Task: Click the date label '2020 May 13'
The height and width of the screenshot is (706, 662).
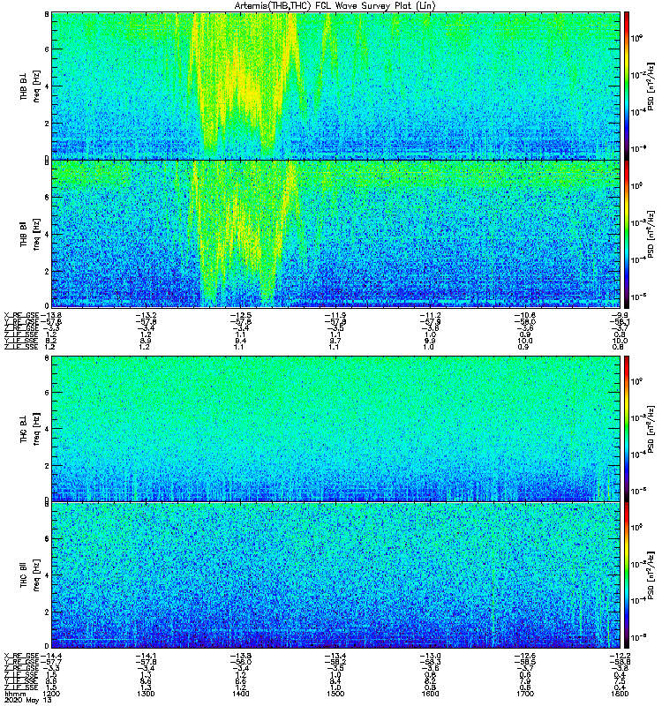Action: coord(28,700)
